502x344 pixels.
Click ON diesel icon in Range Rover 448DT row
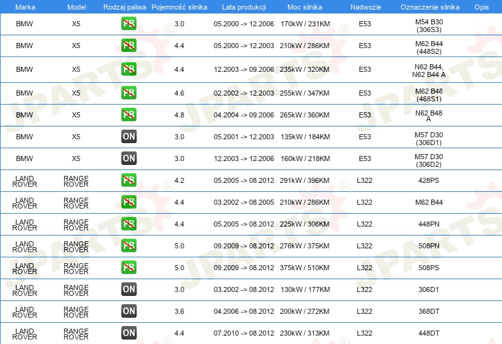[128, 332]
